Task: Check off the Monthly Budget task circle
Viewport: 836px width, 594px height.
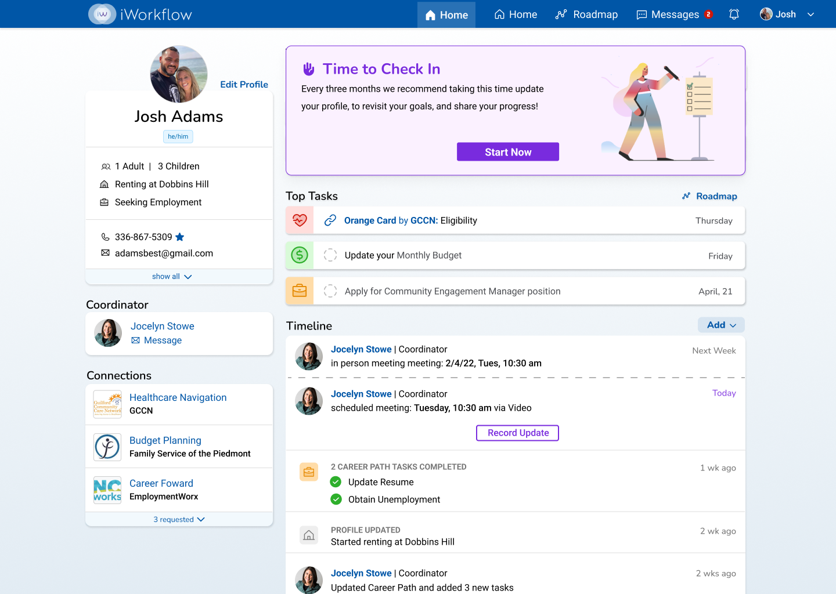Action: [x=330, y=255]
